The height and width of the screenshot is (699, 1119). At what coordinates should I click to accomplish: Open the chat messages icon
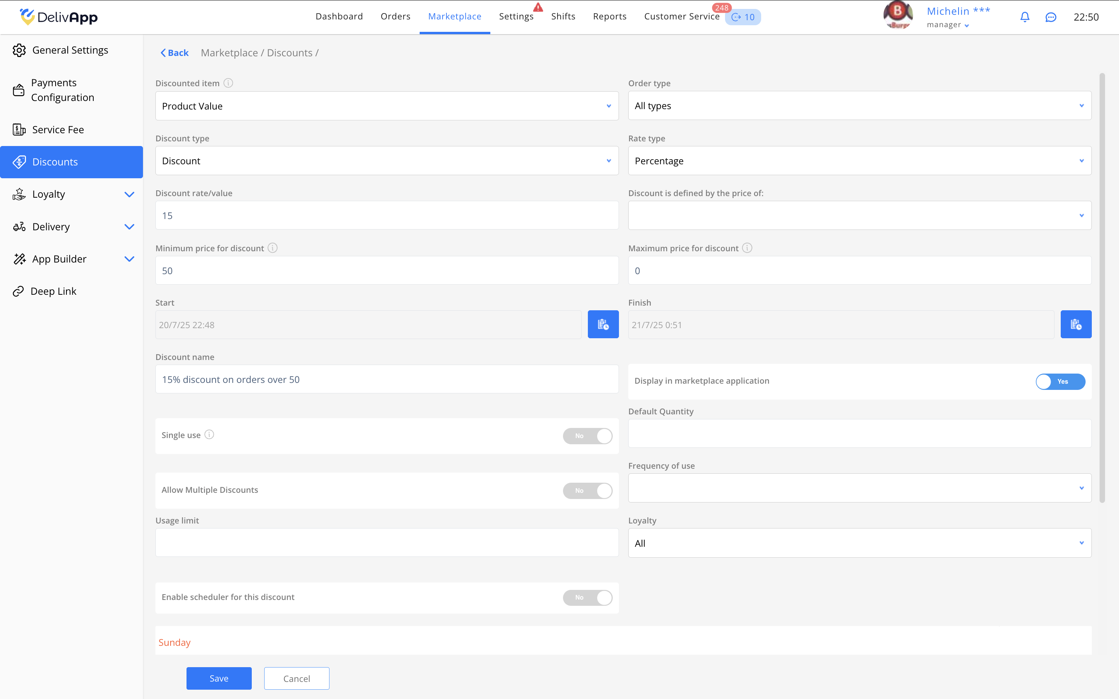[1051, 17]
